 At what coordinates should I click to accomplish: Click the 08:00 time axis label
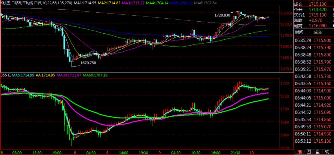(x=17, y=152)
